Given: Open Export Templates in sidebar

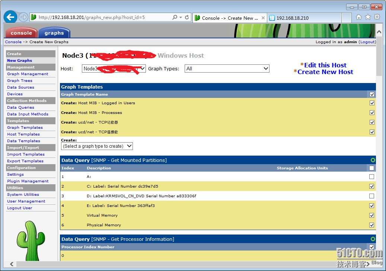Looking at the screenshot, I should [x=25, y=161].
